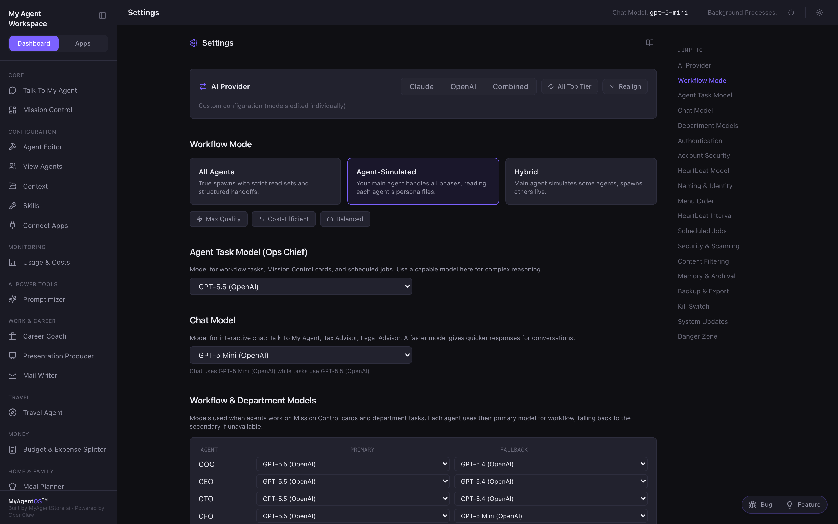Click the View Agents people icon
Image resolution: width=838 pixels, height=524 pixels.
[x=13, y=167]
